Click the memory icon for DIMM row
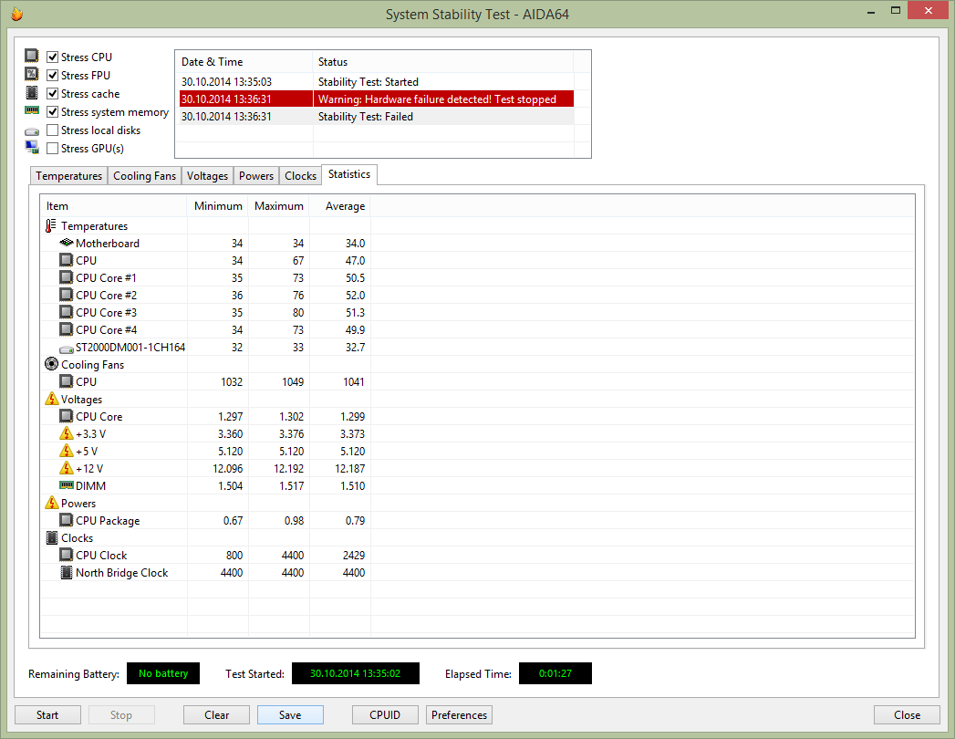 pos(67,485)
